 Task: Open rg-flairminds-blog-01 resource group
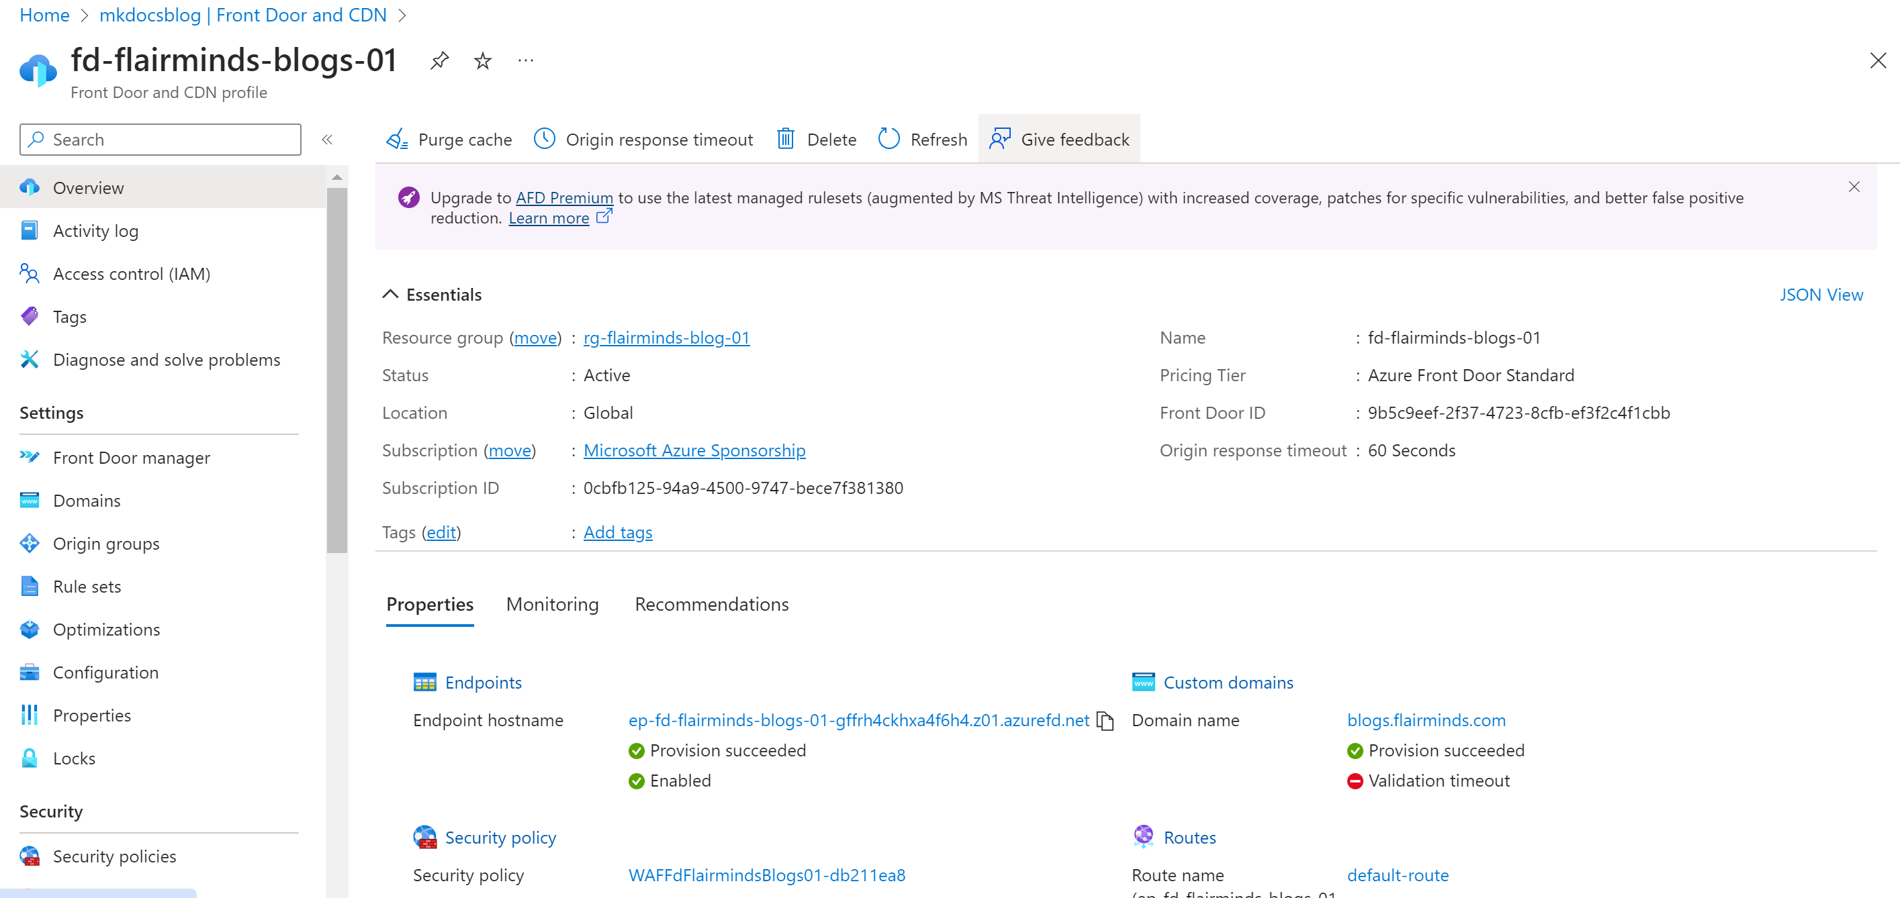pos(666,338)
